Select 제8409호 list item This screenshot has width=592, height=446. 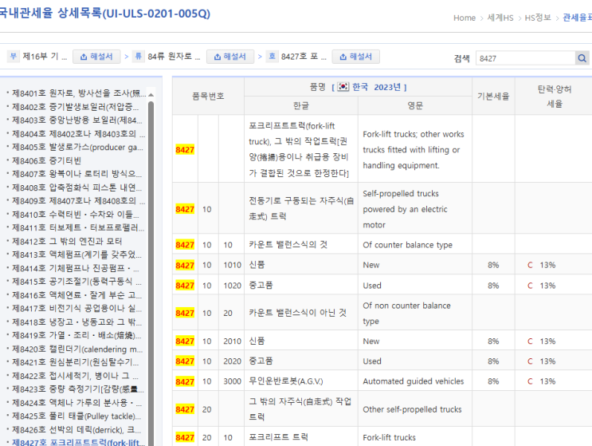[78, 201]
